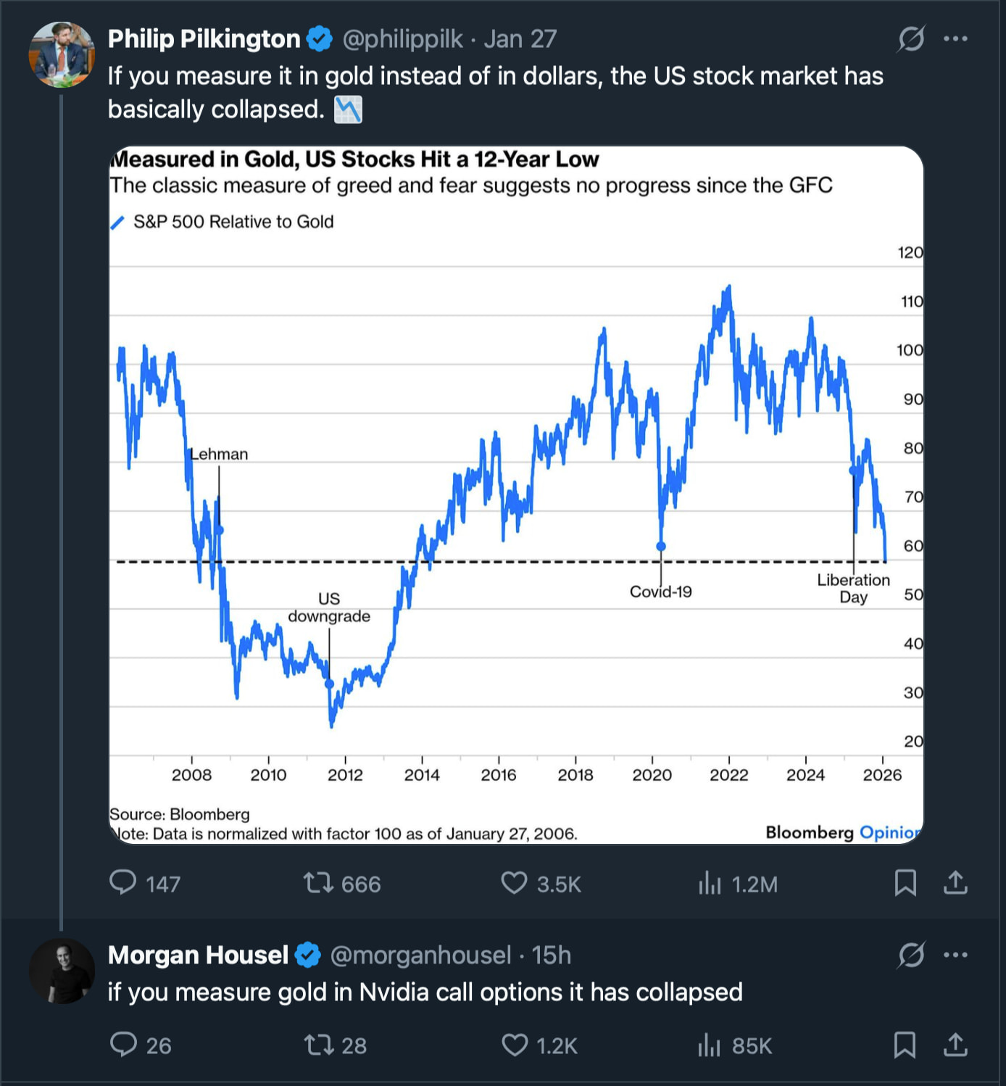Repost Philip Pilkington's gold chart tweet
Screen dimensions: 1006x1086
tap(318, 883)
